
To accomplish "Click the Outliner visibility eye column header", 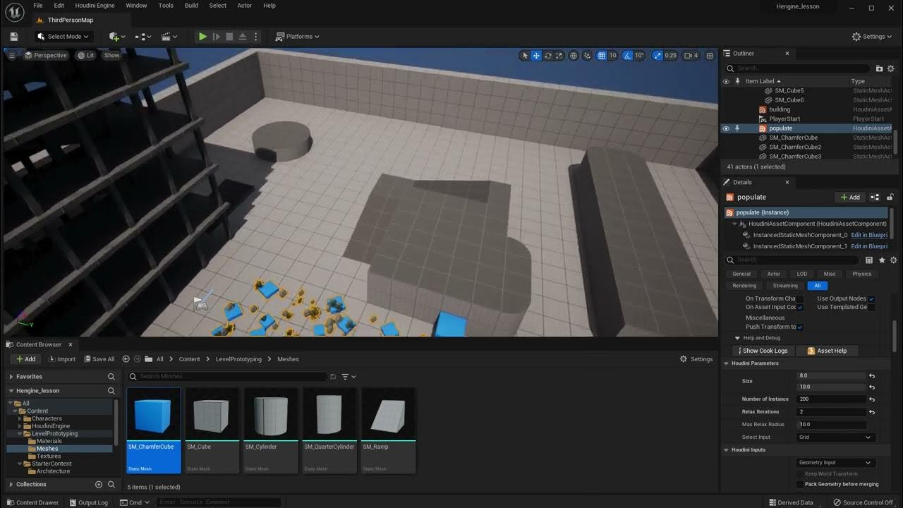I will tap(725, 81).
